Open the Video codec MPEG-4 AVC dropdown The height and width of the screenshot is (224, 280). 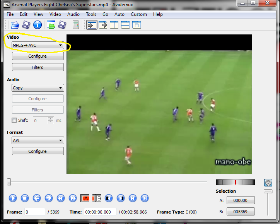point(38,45)
